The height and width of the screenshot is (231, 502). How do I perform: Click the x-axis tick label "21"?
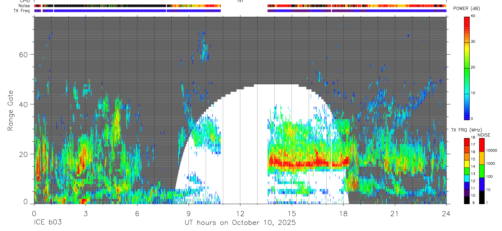tap(394, 213)
